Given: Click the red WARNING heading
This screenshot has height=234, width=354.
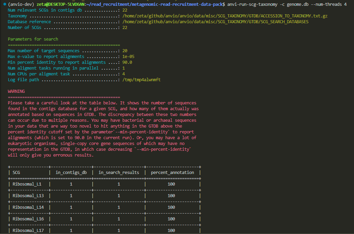Looking at the screenshot, I should pos(16,91).
